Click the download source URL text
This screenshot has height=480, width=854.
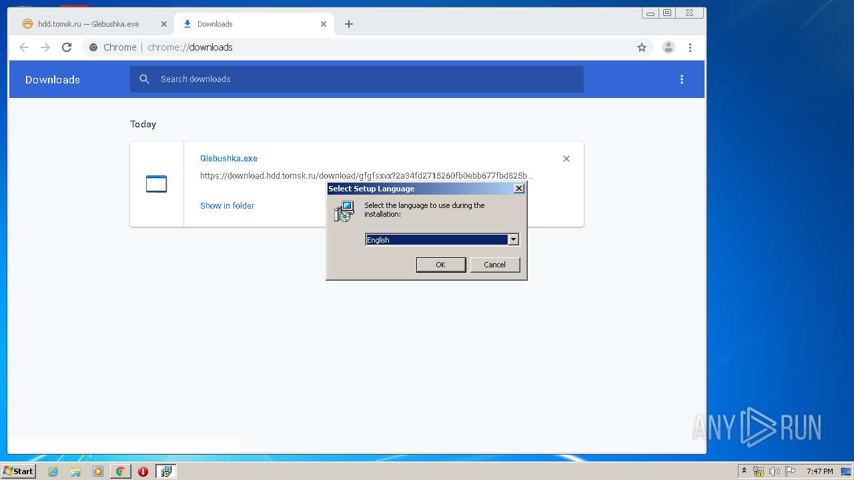pos(366,176)
